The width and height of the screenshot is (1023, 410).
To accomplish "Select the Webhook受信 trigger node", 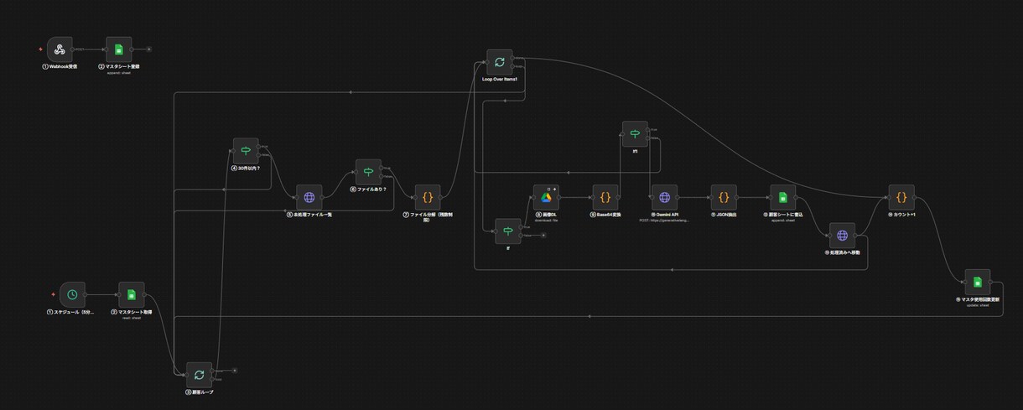I will pos(60,49).
